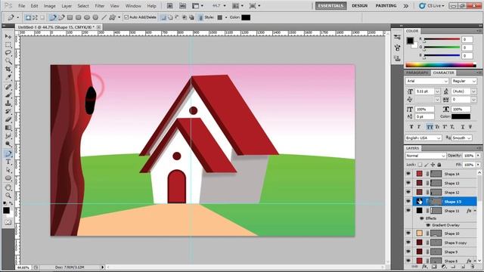The height and width of the screenshot is (272, 484).
Task: Switch to the Paragraph tab
Action: (417, 73)
